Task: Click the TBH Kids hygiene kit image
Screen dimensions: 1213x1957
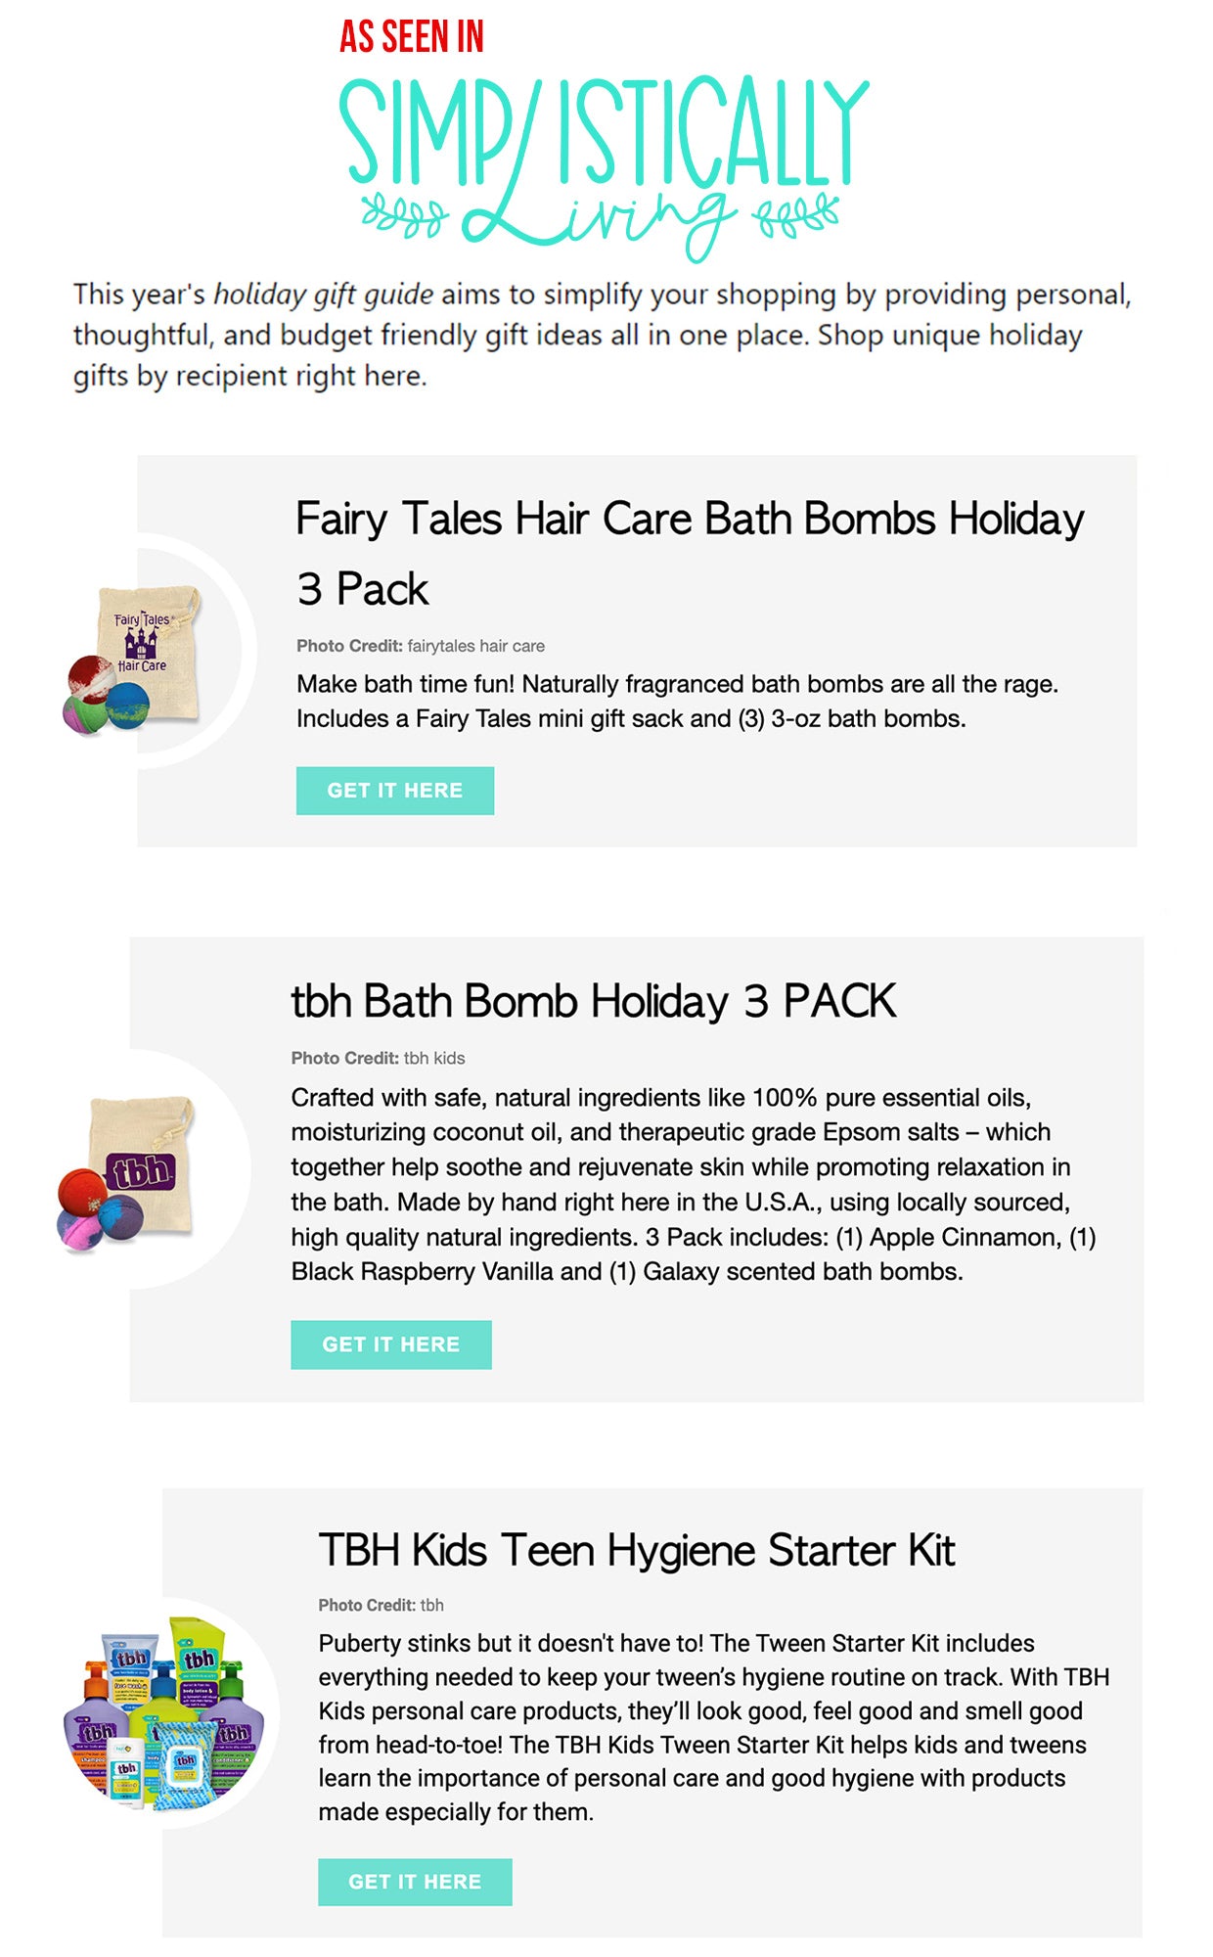Action: tap(164, 1711)
